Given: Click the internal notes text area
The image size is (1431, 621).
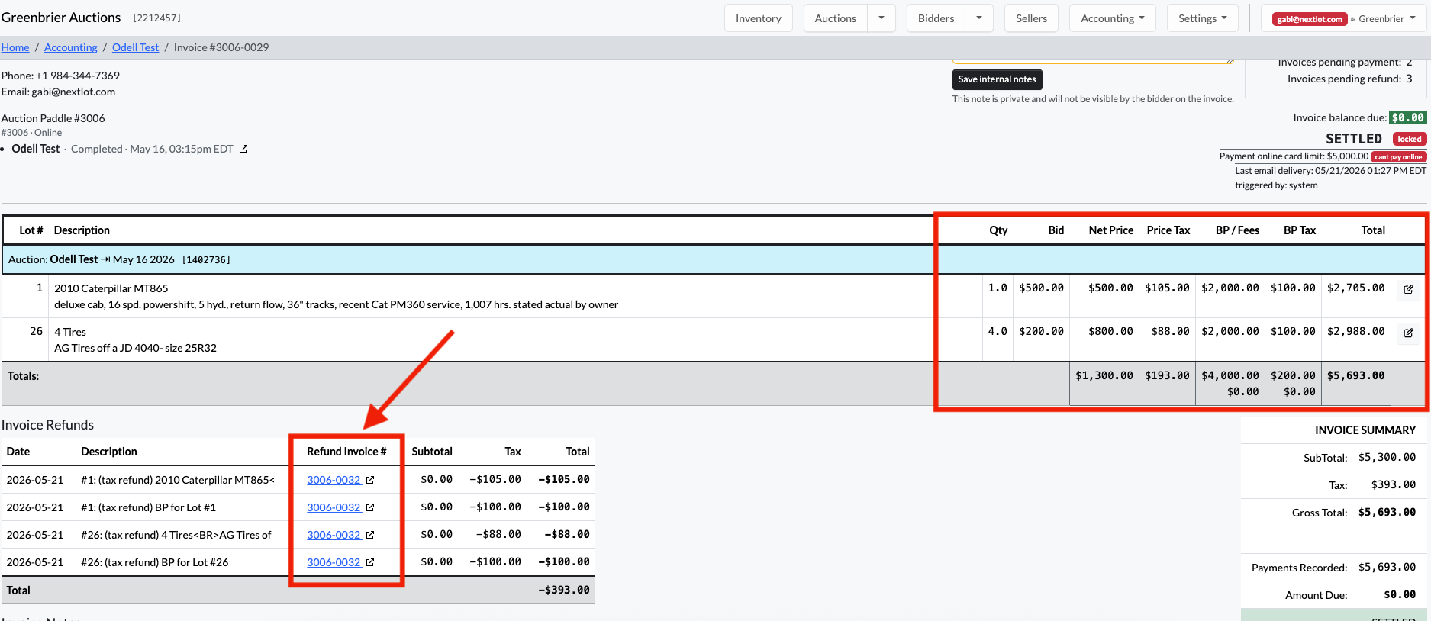Looking at the screenshot, I should [1093, 61].
